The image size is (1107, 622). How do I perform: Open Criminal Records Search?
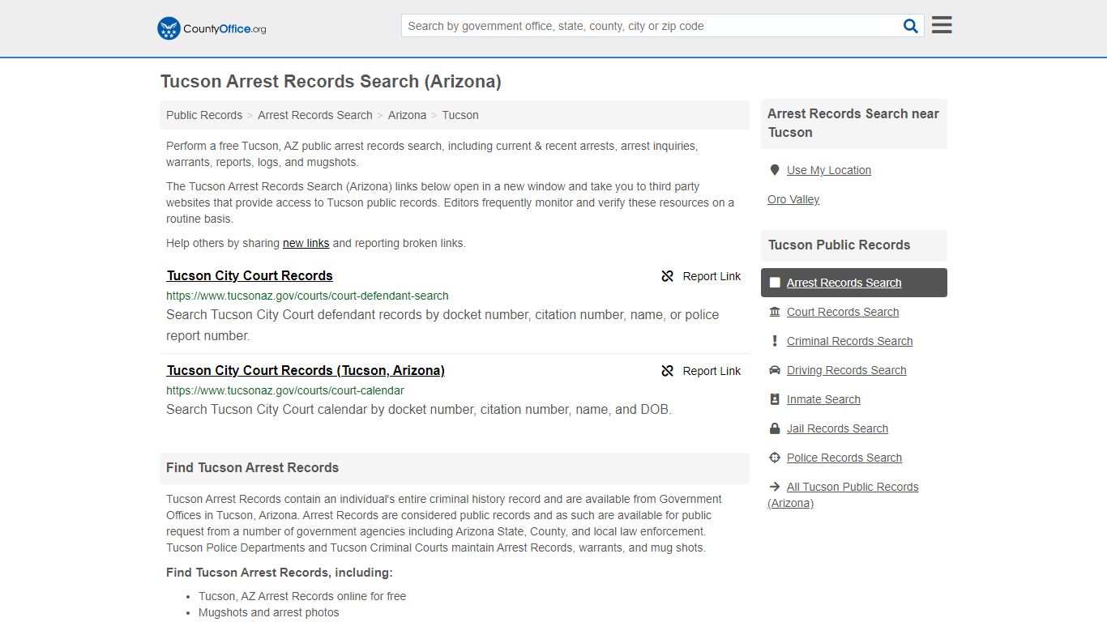pyautogui.click(x=849, y=341)
